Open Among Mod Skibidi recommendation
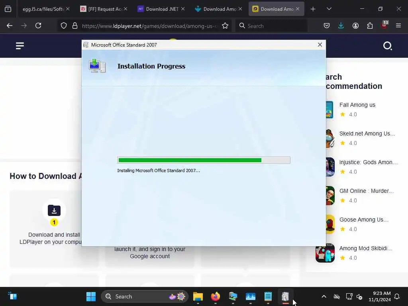 tap(366, 248)
